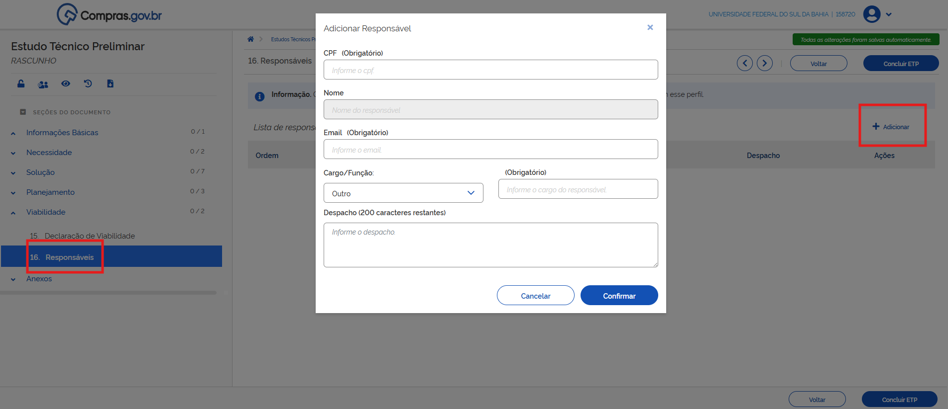Viewport: 948px width, 409px height.
Task: Go to next section arrow button
Action: coord(765,63)
